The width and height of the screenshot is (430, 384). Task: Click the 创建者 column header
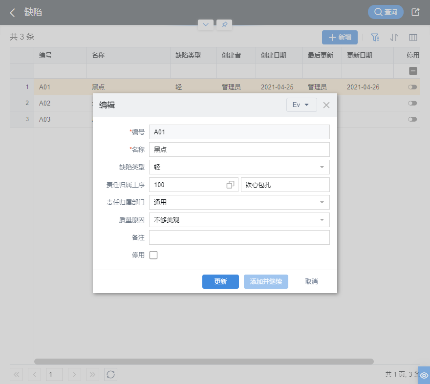tap(236, 55)
